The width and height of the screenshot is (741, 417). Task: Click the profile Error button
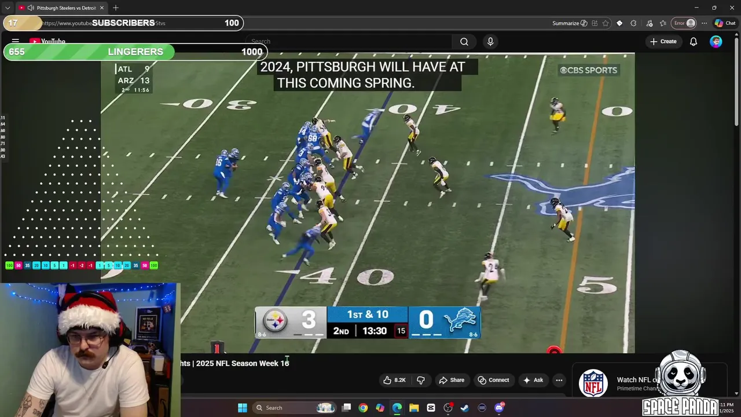[x=684, y=23]
